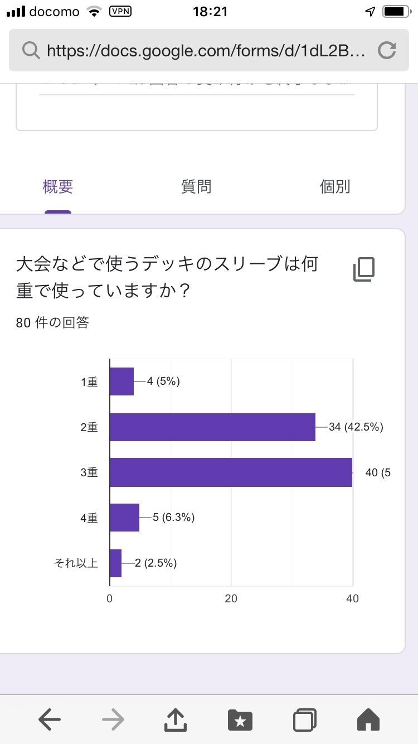Tap the 2重 bar showing 34 responses
Image resolution: width=418 pixels, height=744 pixels.
click(x=212, y=427)
